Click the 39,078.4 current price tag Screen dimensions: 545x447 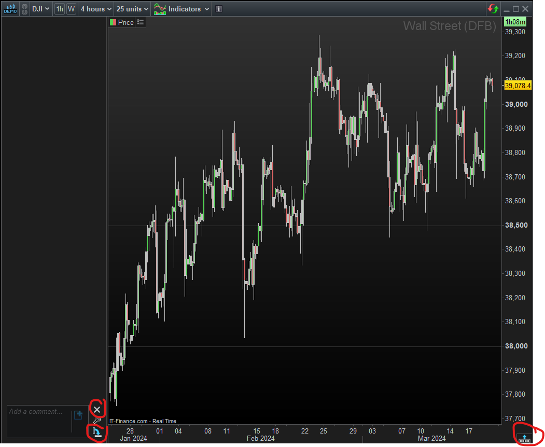(x=518, y=86)
